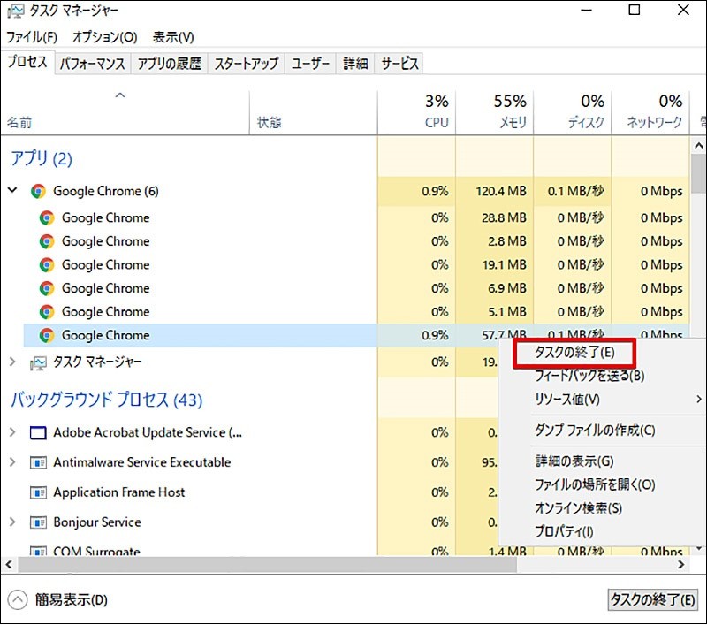This screenshot has height=625, width=707.
Task: Click the Adobe Acrobat Update Service icon
Action: point(38,433)
